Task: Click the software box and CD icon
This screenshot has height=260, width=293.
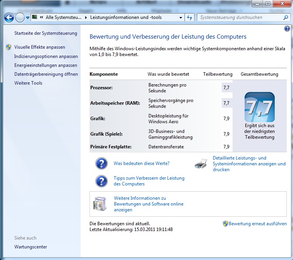Action: coord(100,204)
